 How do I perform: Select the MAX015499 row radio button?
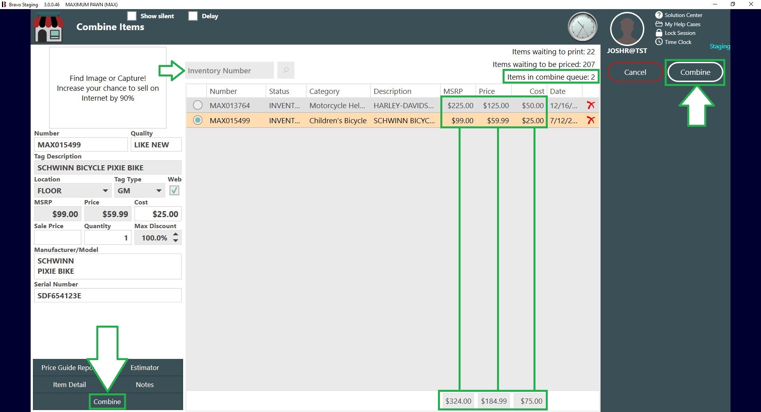click(x=197, y=120)
